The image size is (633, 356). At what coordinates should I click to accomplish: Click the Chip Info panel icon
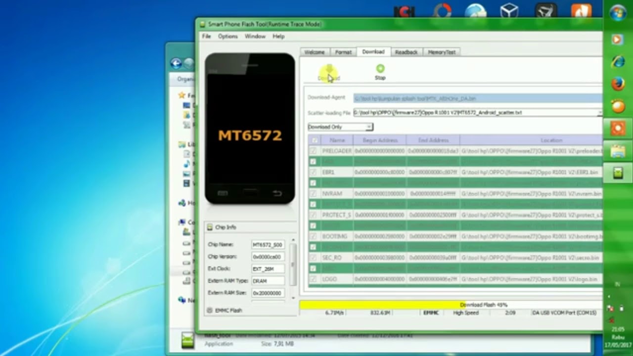point(210,227)
